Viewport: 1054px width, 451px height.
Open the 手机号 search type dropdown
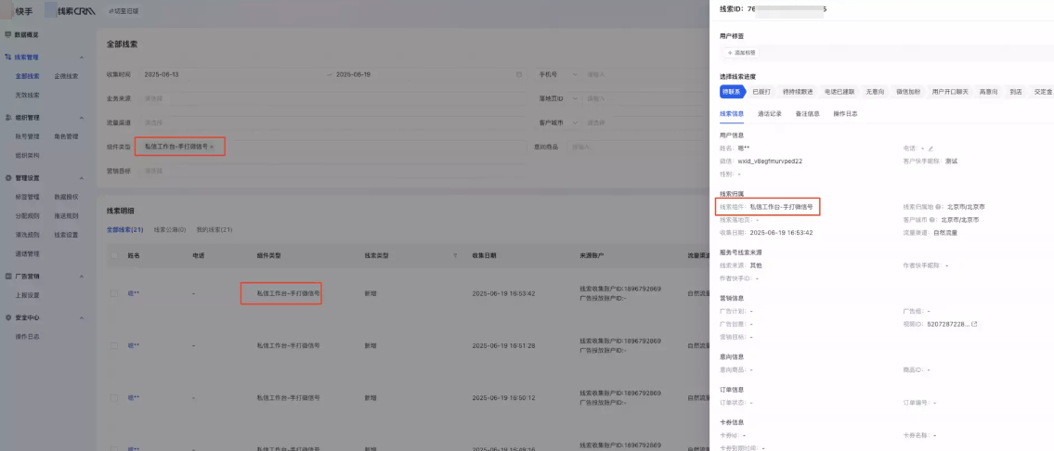point(558,74)
